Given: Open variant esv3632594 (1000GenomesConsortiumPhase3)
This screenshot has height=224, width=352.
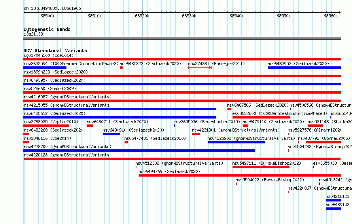Looking at the screenshot, I should 71,64.
